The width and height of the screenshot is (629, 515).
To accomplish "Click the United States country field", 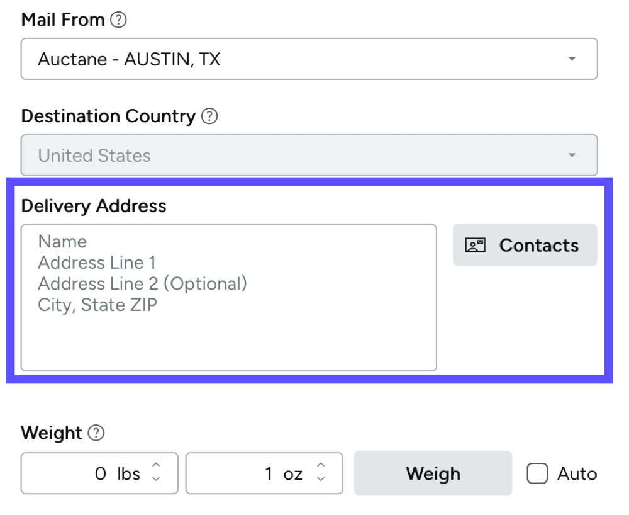I will click(283, 155).
